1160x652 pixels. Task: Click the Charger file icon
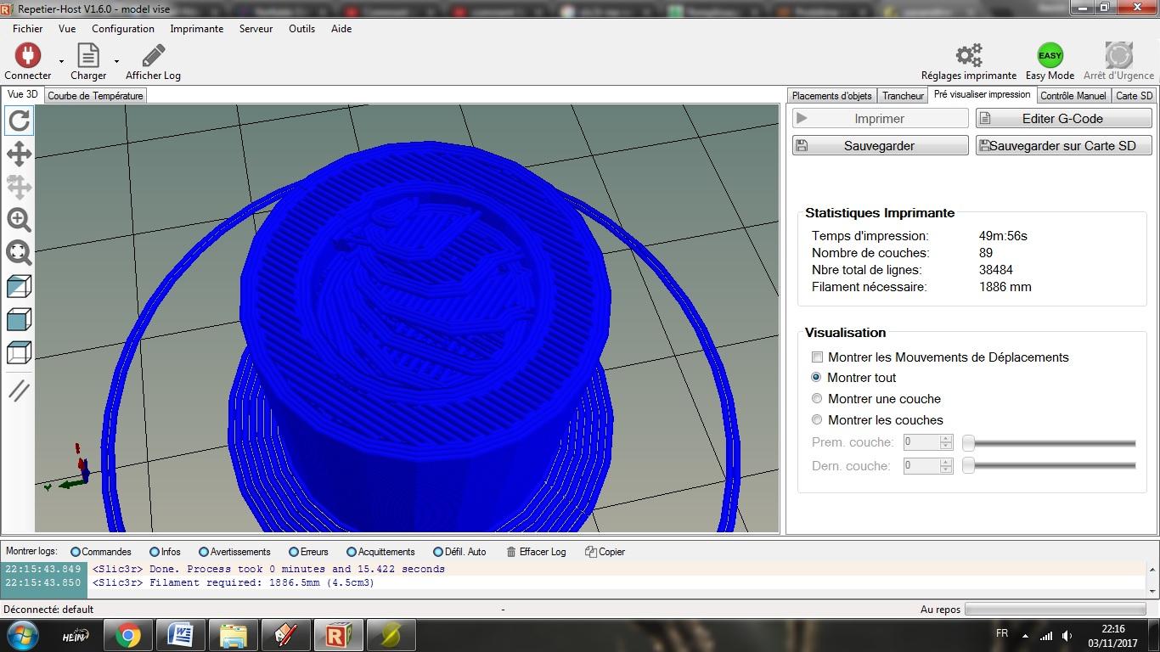click(88, 56)
